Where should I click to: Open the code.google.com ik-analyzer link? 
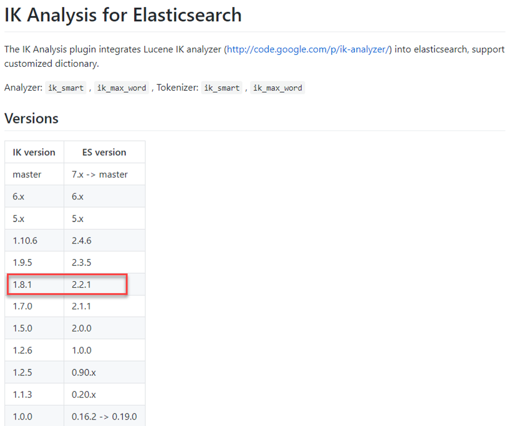coord(308,49)
